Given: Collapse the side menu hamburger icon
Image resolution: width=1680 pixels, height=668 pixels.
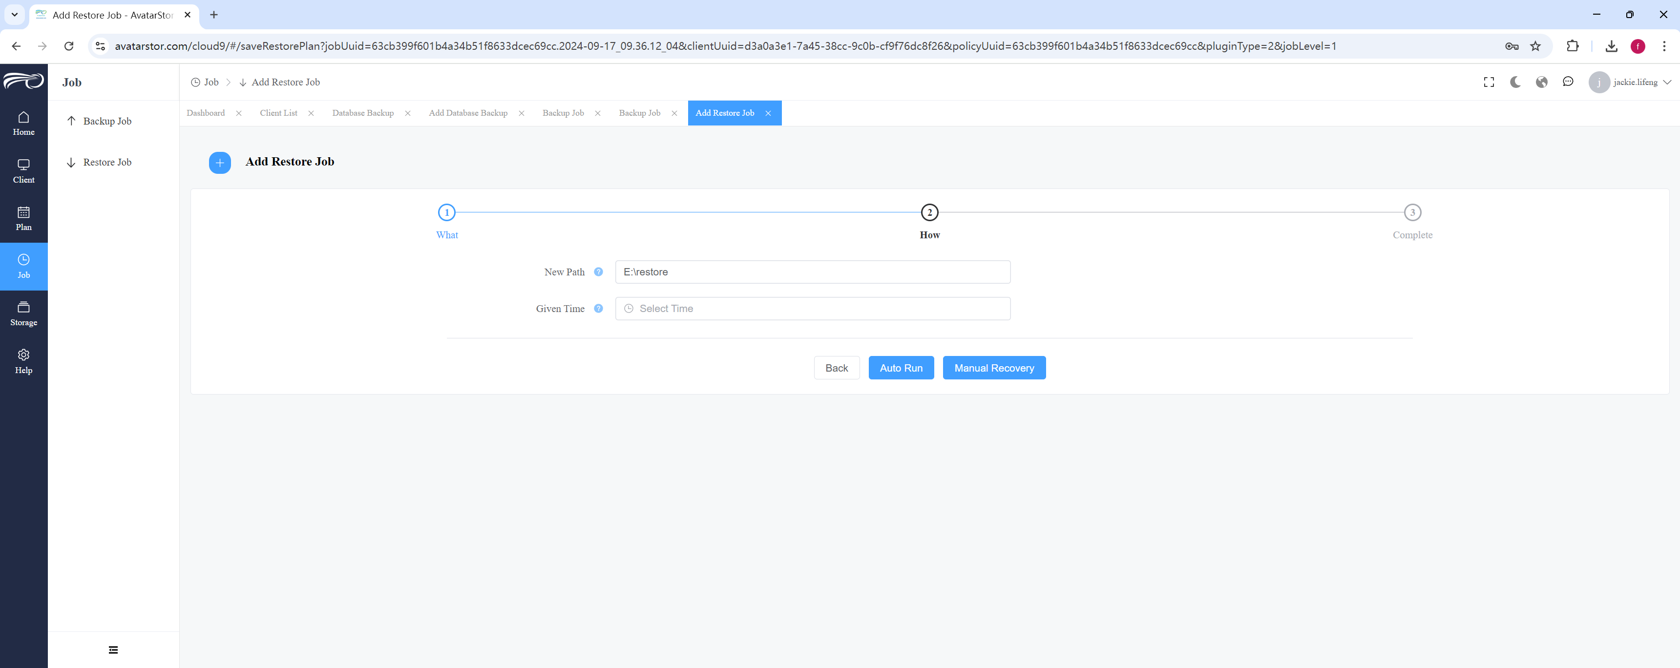Looking at the screenshot, I should 113,650.
